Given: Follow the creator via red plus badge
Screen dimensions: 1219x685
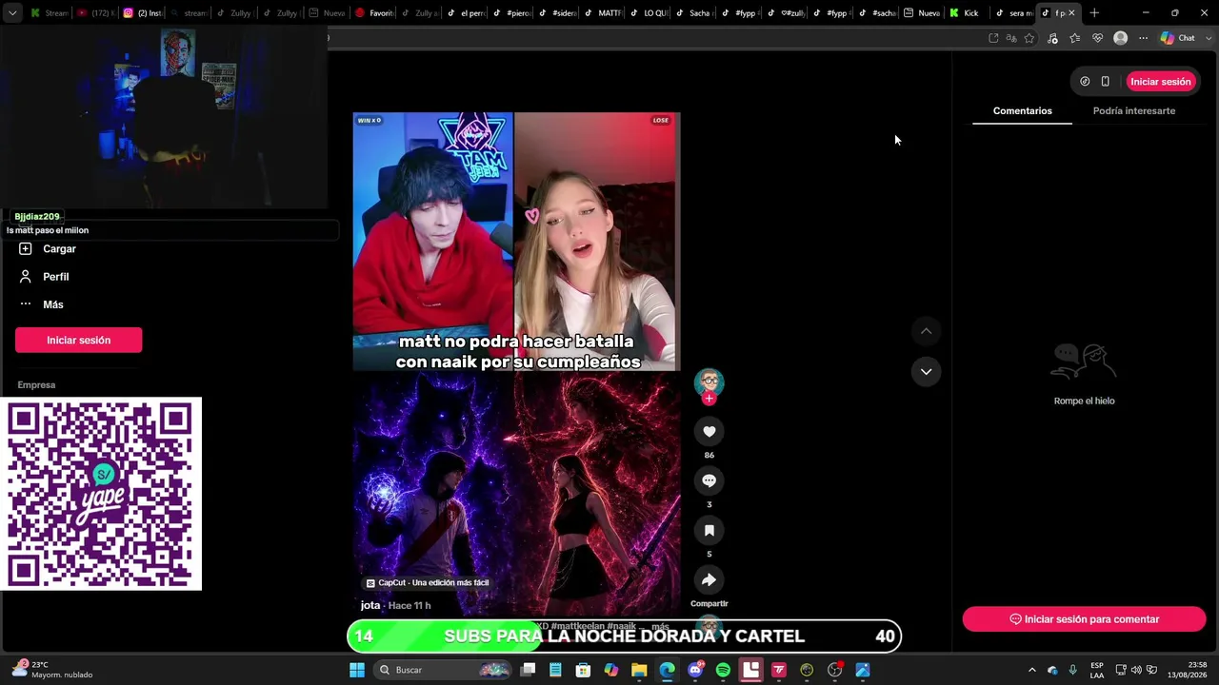Looking at the screenshot, I should coord(709,399).
